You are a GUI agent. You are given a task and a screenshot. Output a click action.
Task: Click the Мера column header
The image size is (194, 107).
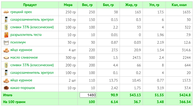pos(68,5)
